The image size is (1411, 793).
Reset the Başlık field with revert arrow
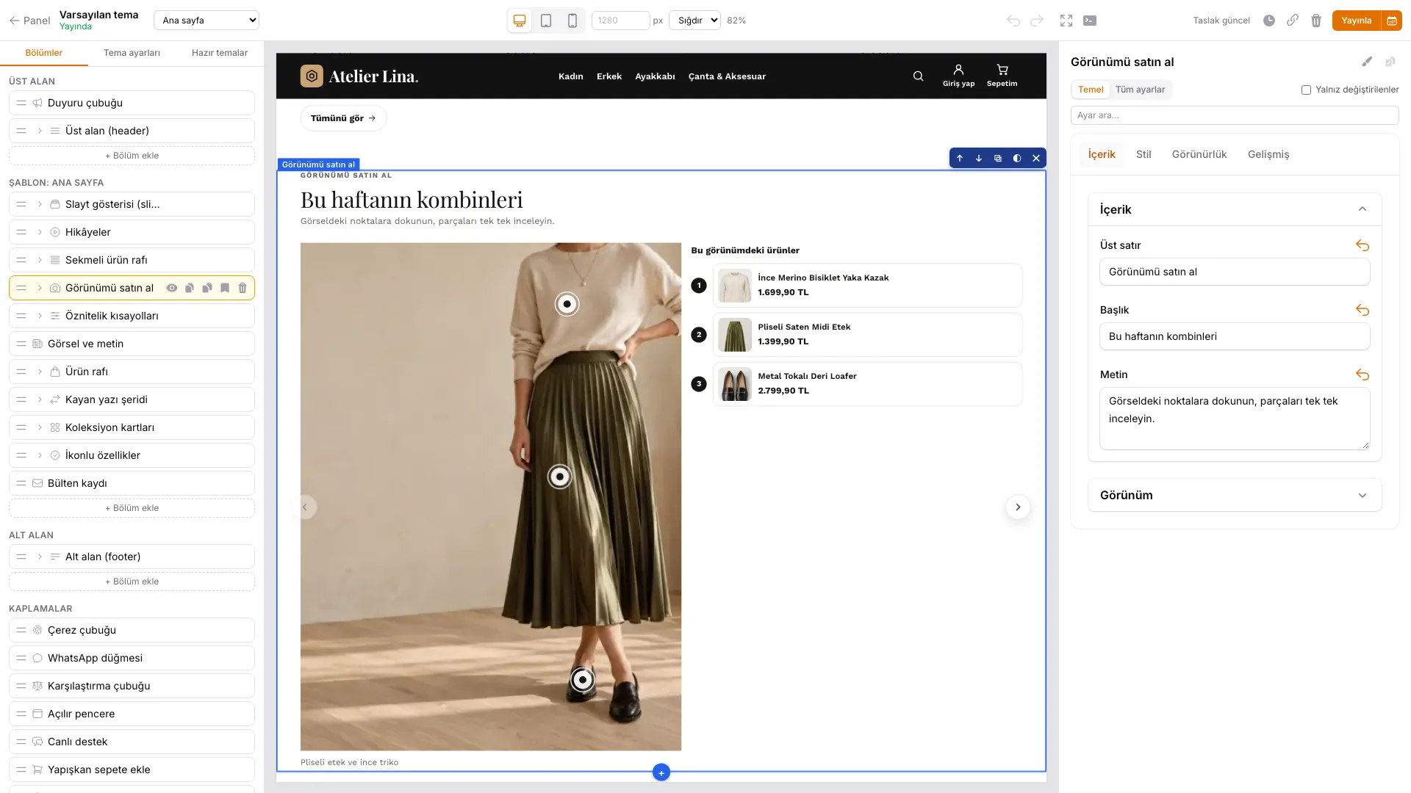1362,310
